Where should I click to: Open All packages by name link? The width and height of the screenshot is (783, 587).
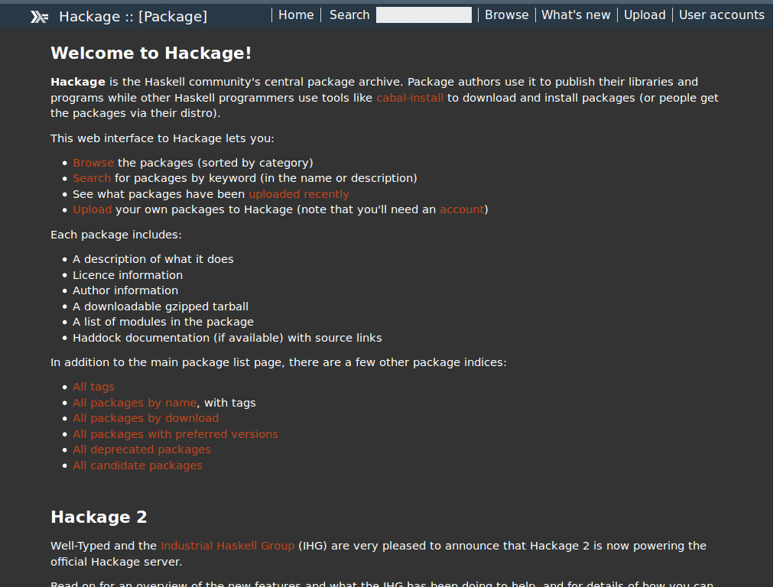pos(135,403)
